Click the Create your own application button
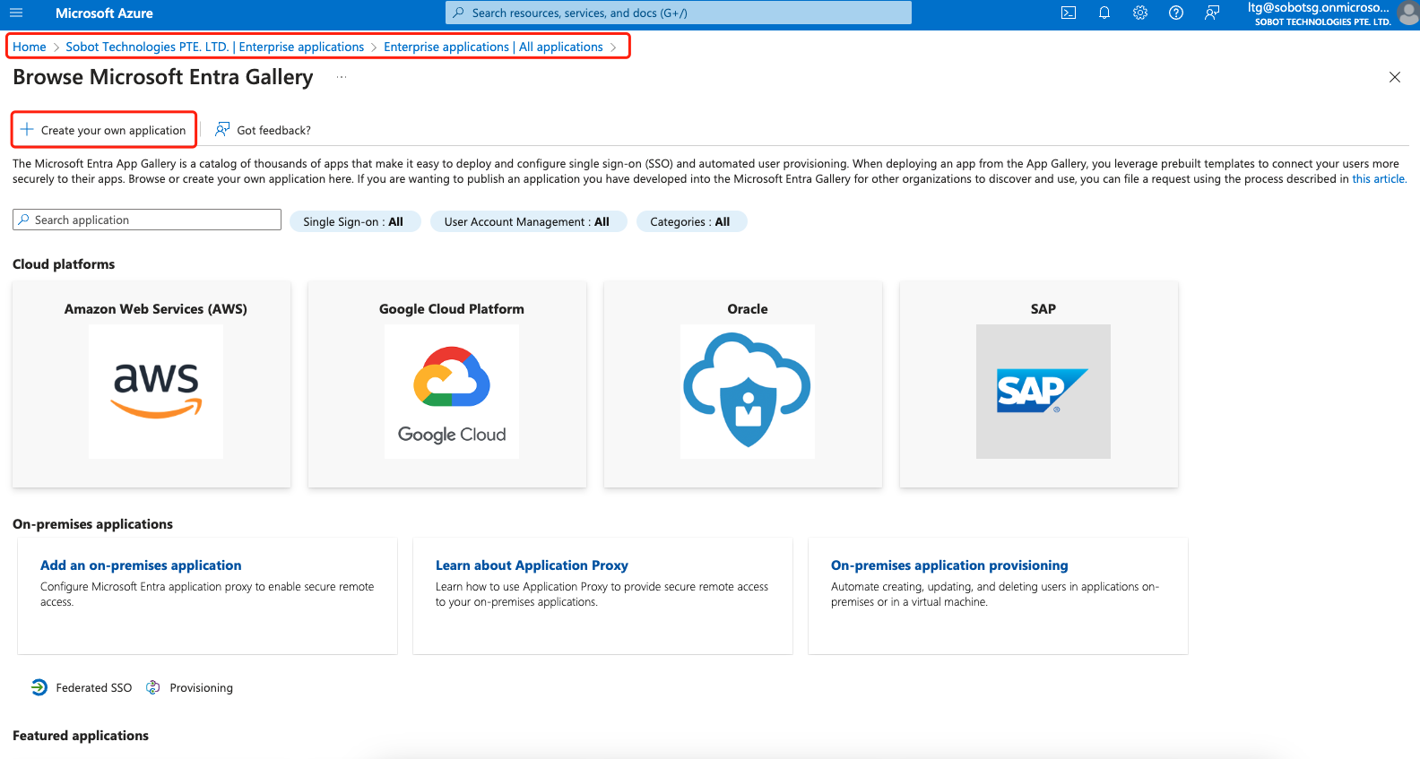The height and width of the screenshot is (759, 1420). [x=104, y=130]
